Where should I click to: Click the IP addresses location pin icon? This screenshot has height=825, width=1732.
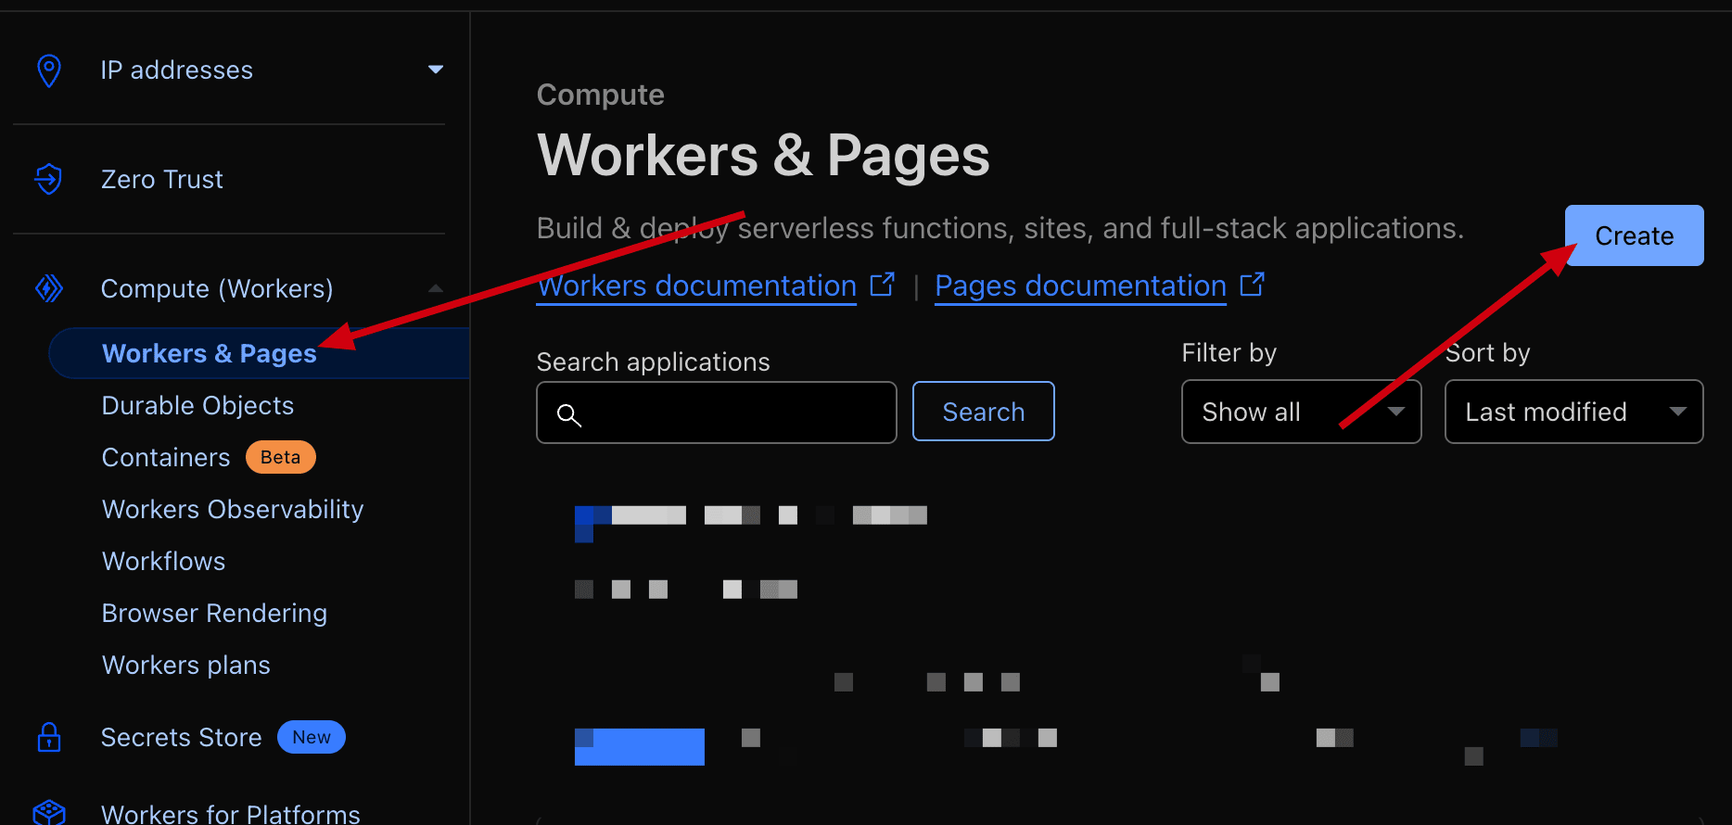(x=49, y=70)
